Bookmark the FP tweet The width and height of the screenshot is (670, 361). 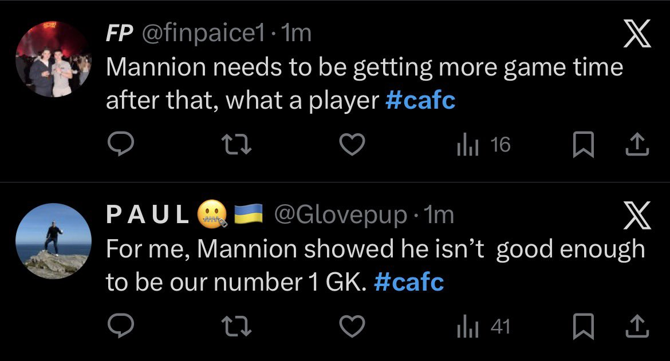tap(584, 145)
